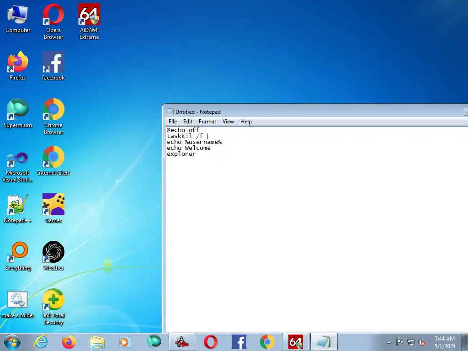Click the media player taskbar icon
The width and height of the screenshot is (468, 351).
tap(125, 342)
